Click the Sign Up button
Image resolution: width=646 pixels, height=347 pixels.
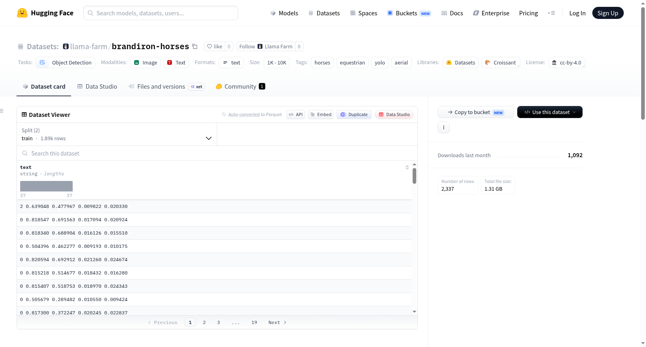coord(608,13)
